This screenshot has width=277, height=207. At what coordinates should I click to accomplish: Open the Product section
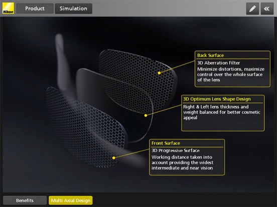[x=35, y=8]
